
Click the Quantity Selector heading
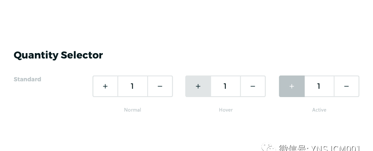coord(58,55)
